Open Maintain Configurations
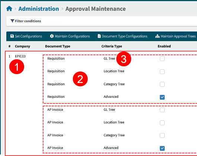 pos(70,36)
